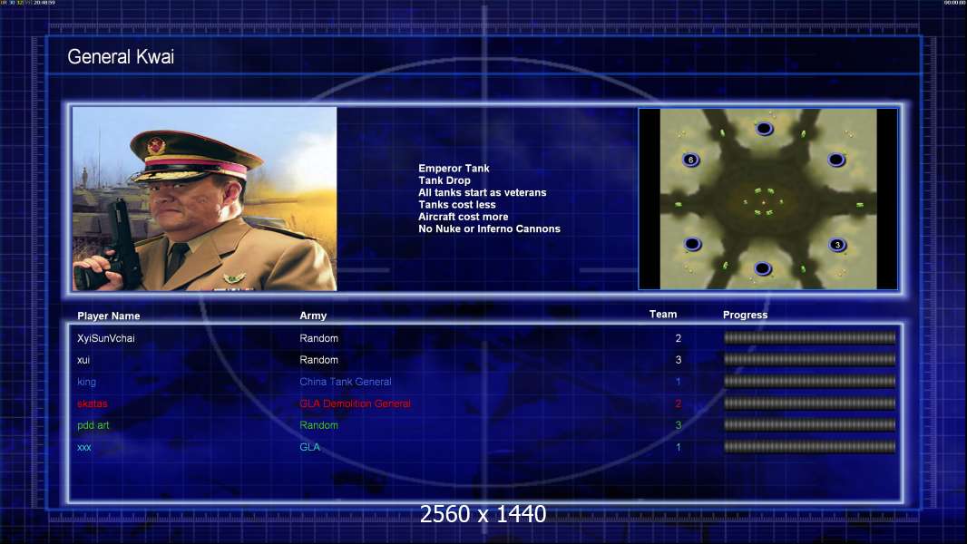Click xui's loading progress bar

810,359
